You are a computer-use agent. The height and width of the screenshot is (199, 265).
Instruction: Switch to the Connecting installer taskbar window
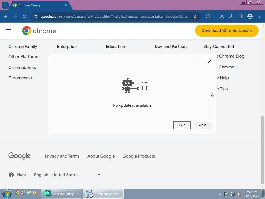(103, 194)
